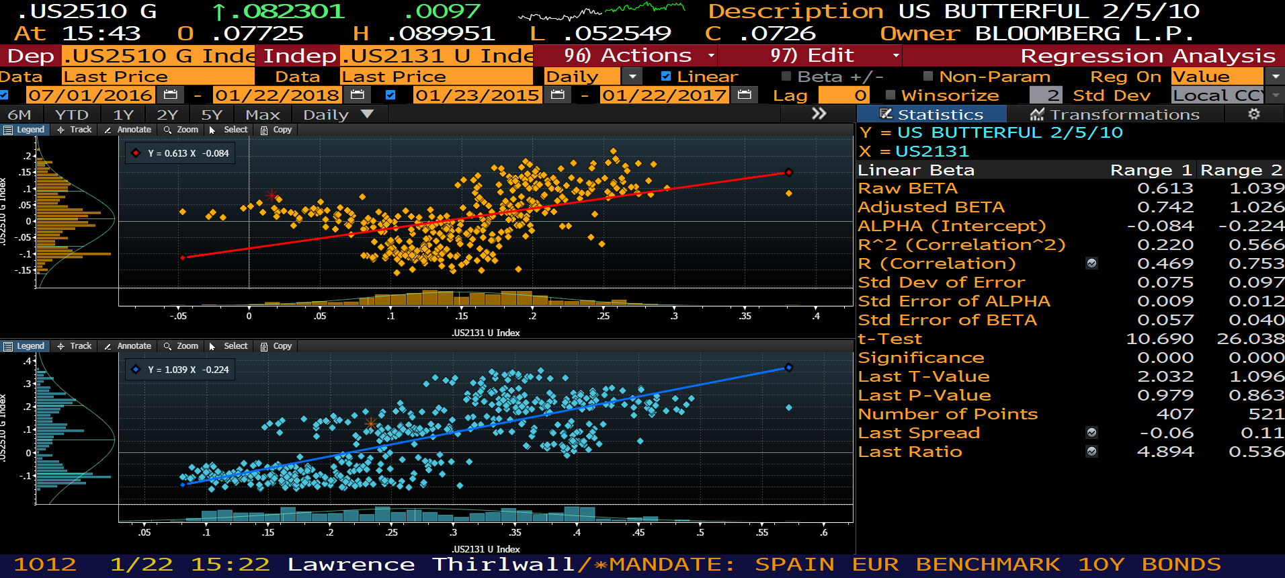Viewport: 1285px width, 578px height.
Task: Click red marker in upper regression legend
Action: 136,153
